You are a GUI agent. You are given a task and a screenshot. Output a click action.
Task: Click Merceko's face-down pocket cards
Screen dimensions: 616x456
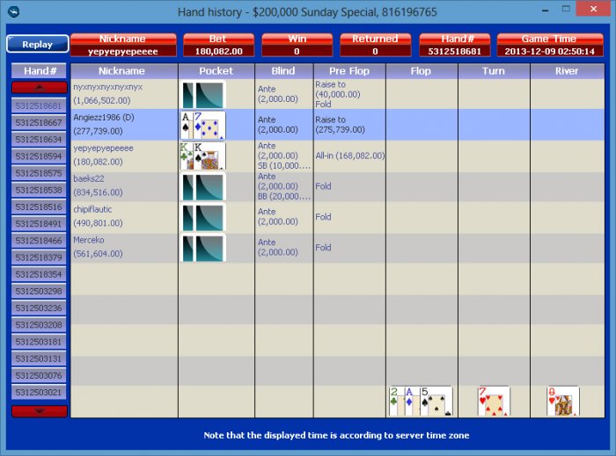pos(203,248)
